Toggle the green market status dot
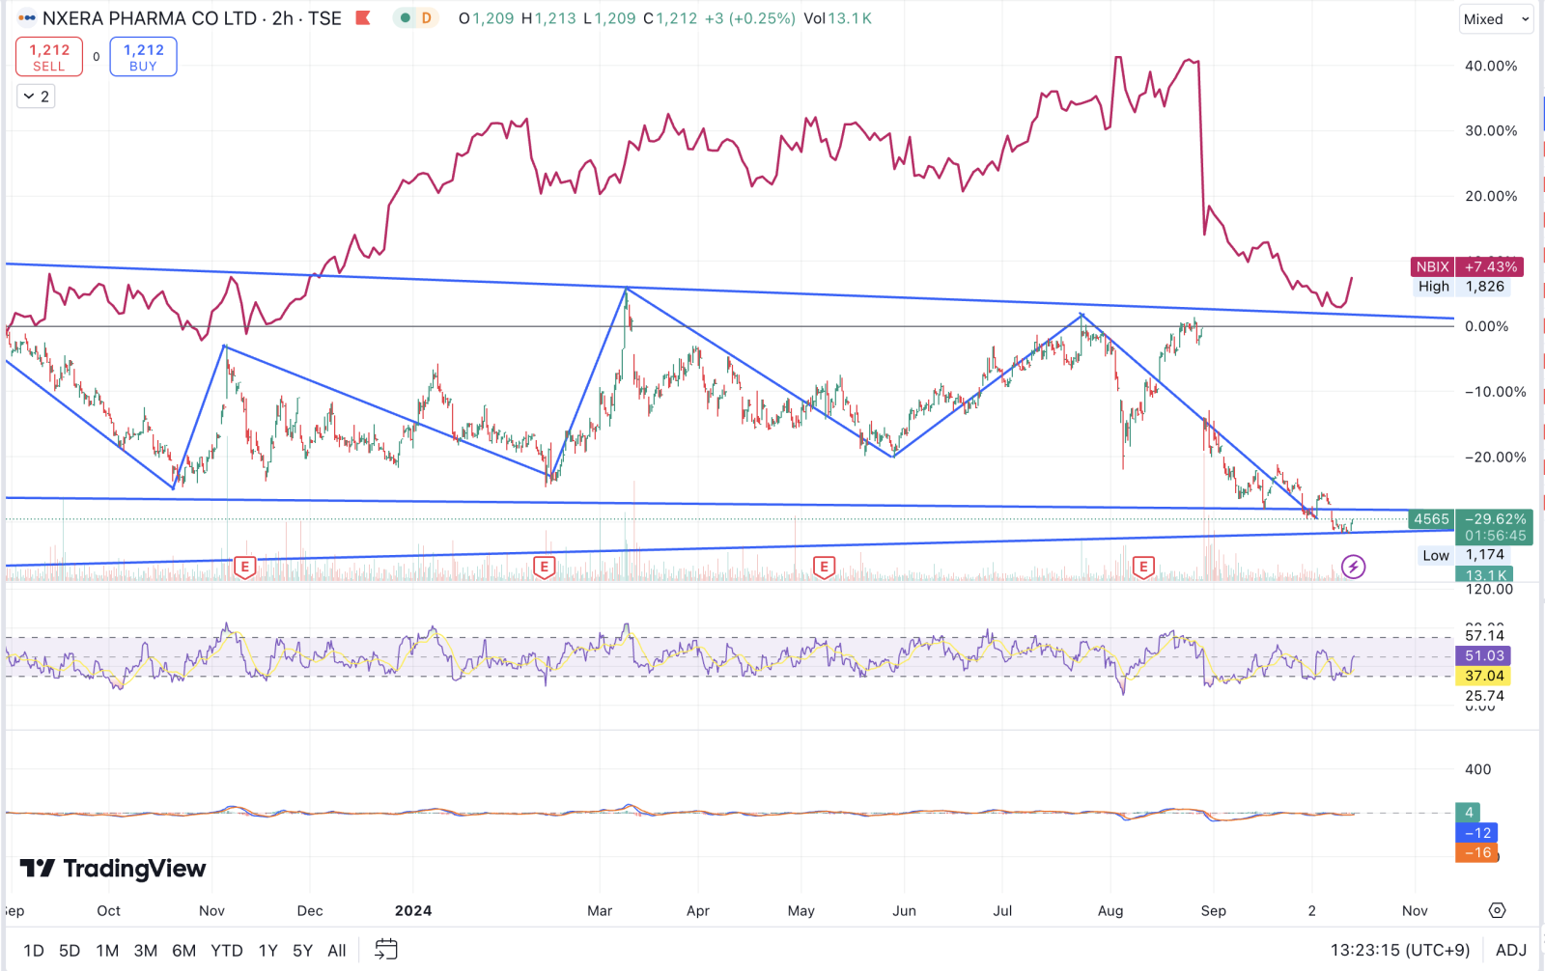 (x=406, y=18)
